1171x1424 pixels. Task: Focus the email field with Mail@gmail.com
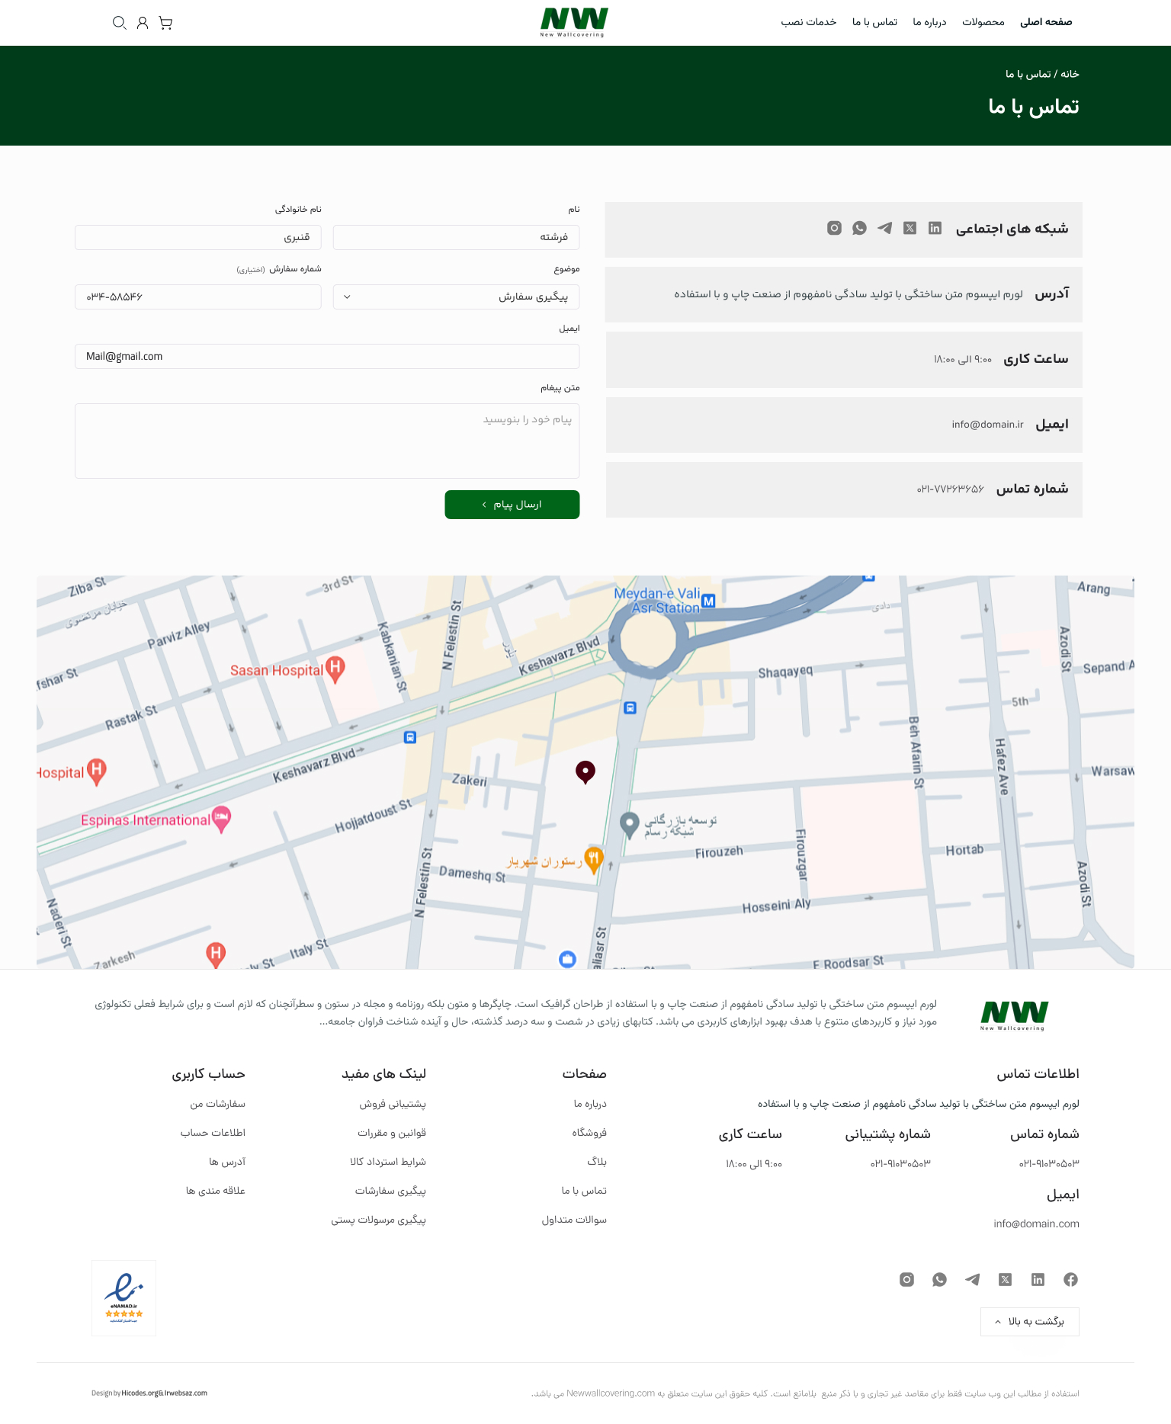point(327,356)
